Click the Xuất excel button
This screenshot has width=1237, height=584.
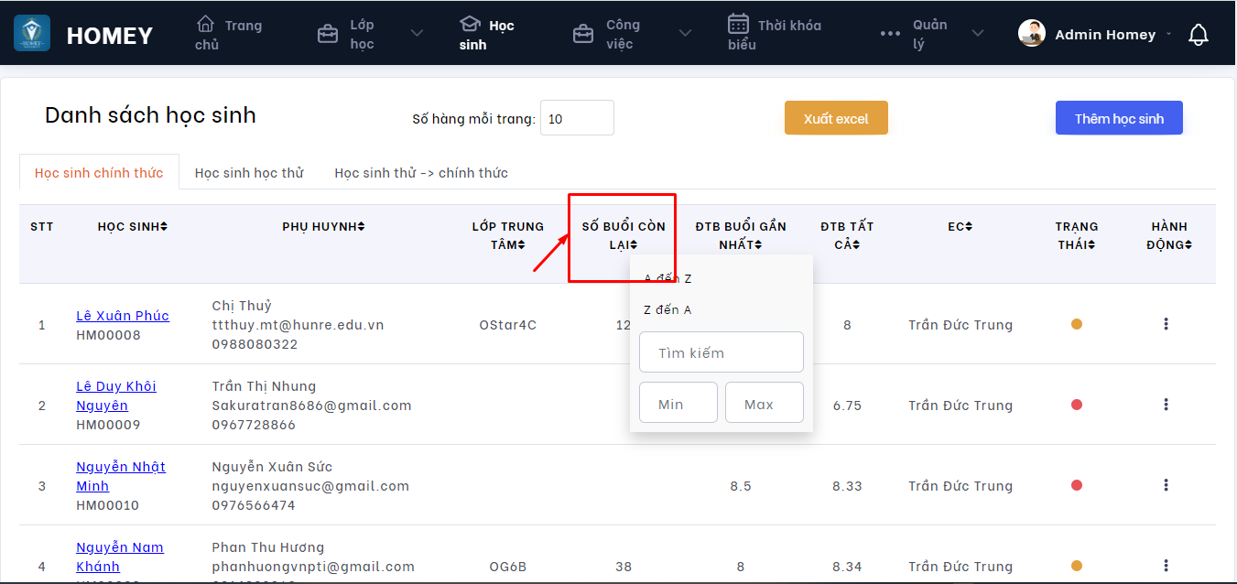pyautogui.click(x=836, y=118)
